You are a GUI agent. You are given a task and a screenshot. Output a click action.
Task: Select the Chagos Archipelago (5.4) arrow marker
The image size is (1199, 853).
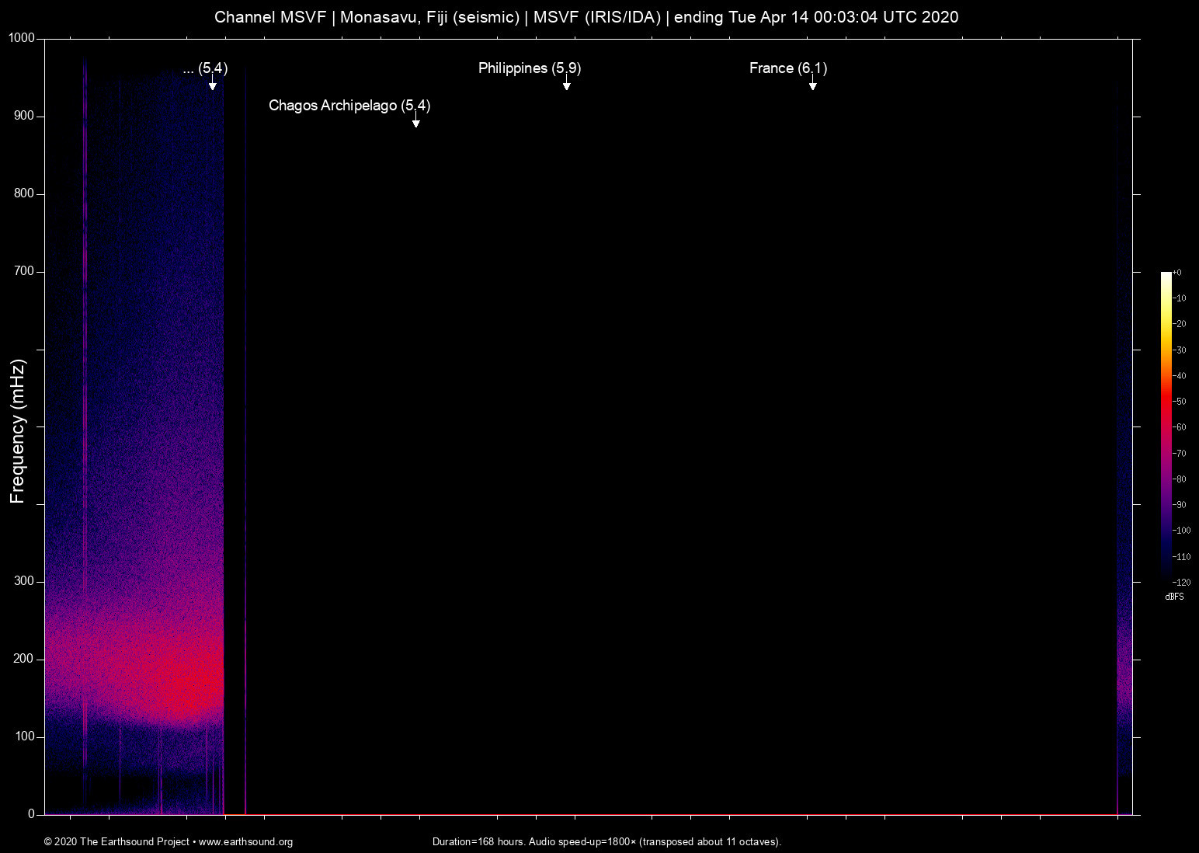click(416, 123)
